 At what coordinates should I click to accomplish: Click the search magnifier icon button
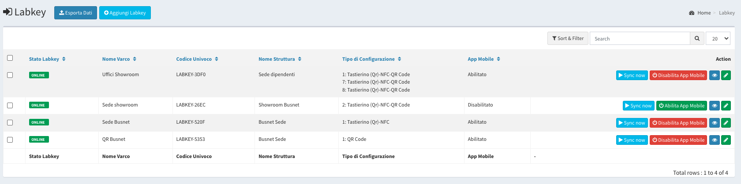point(697,38)
